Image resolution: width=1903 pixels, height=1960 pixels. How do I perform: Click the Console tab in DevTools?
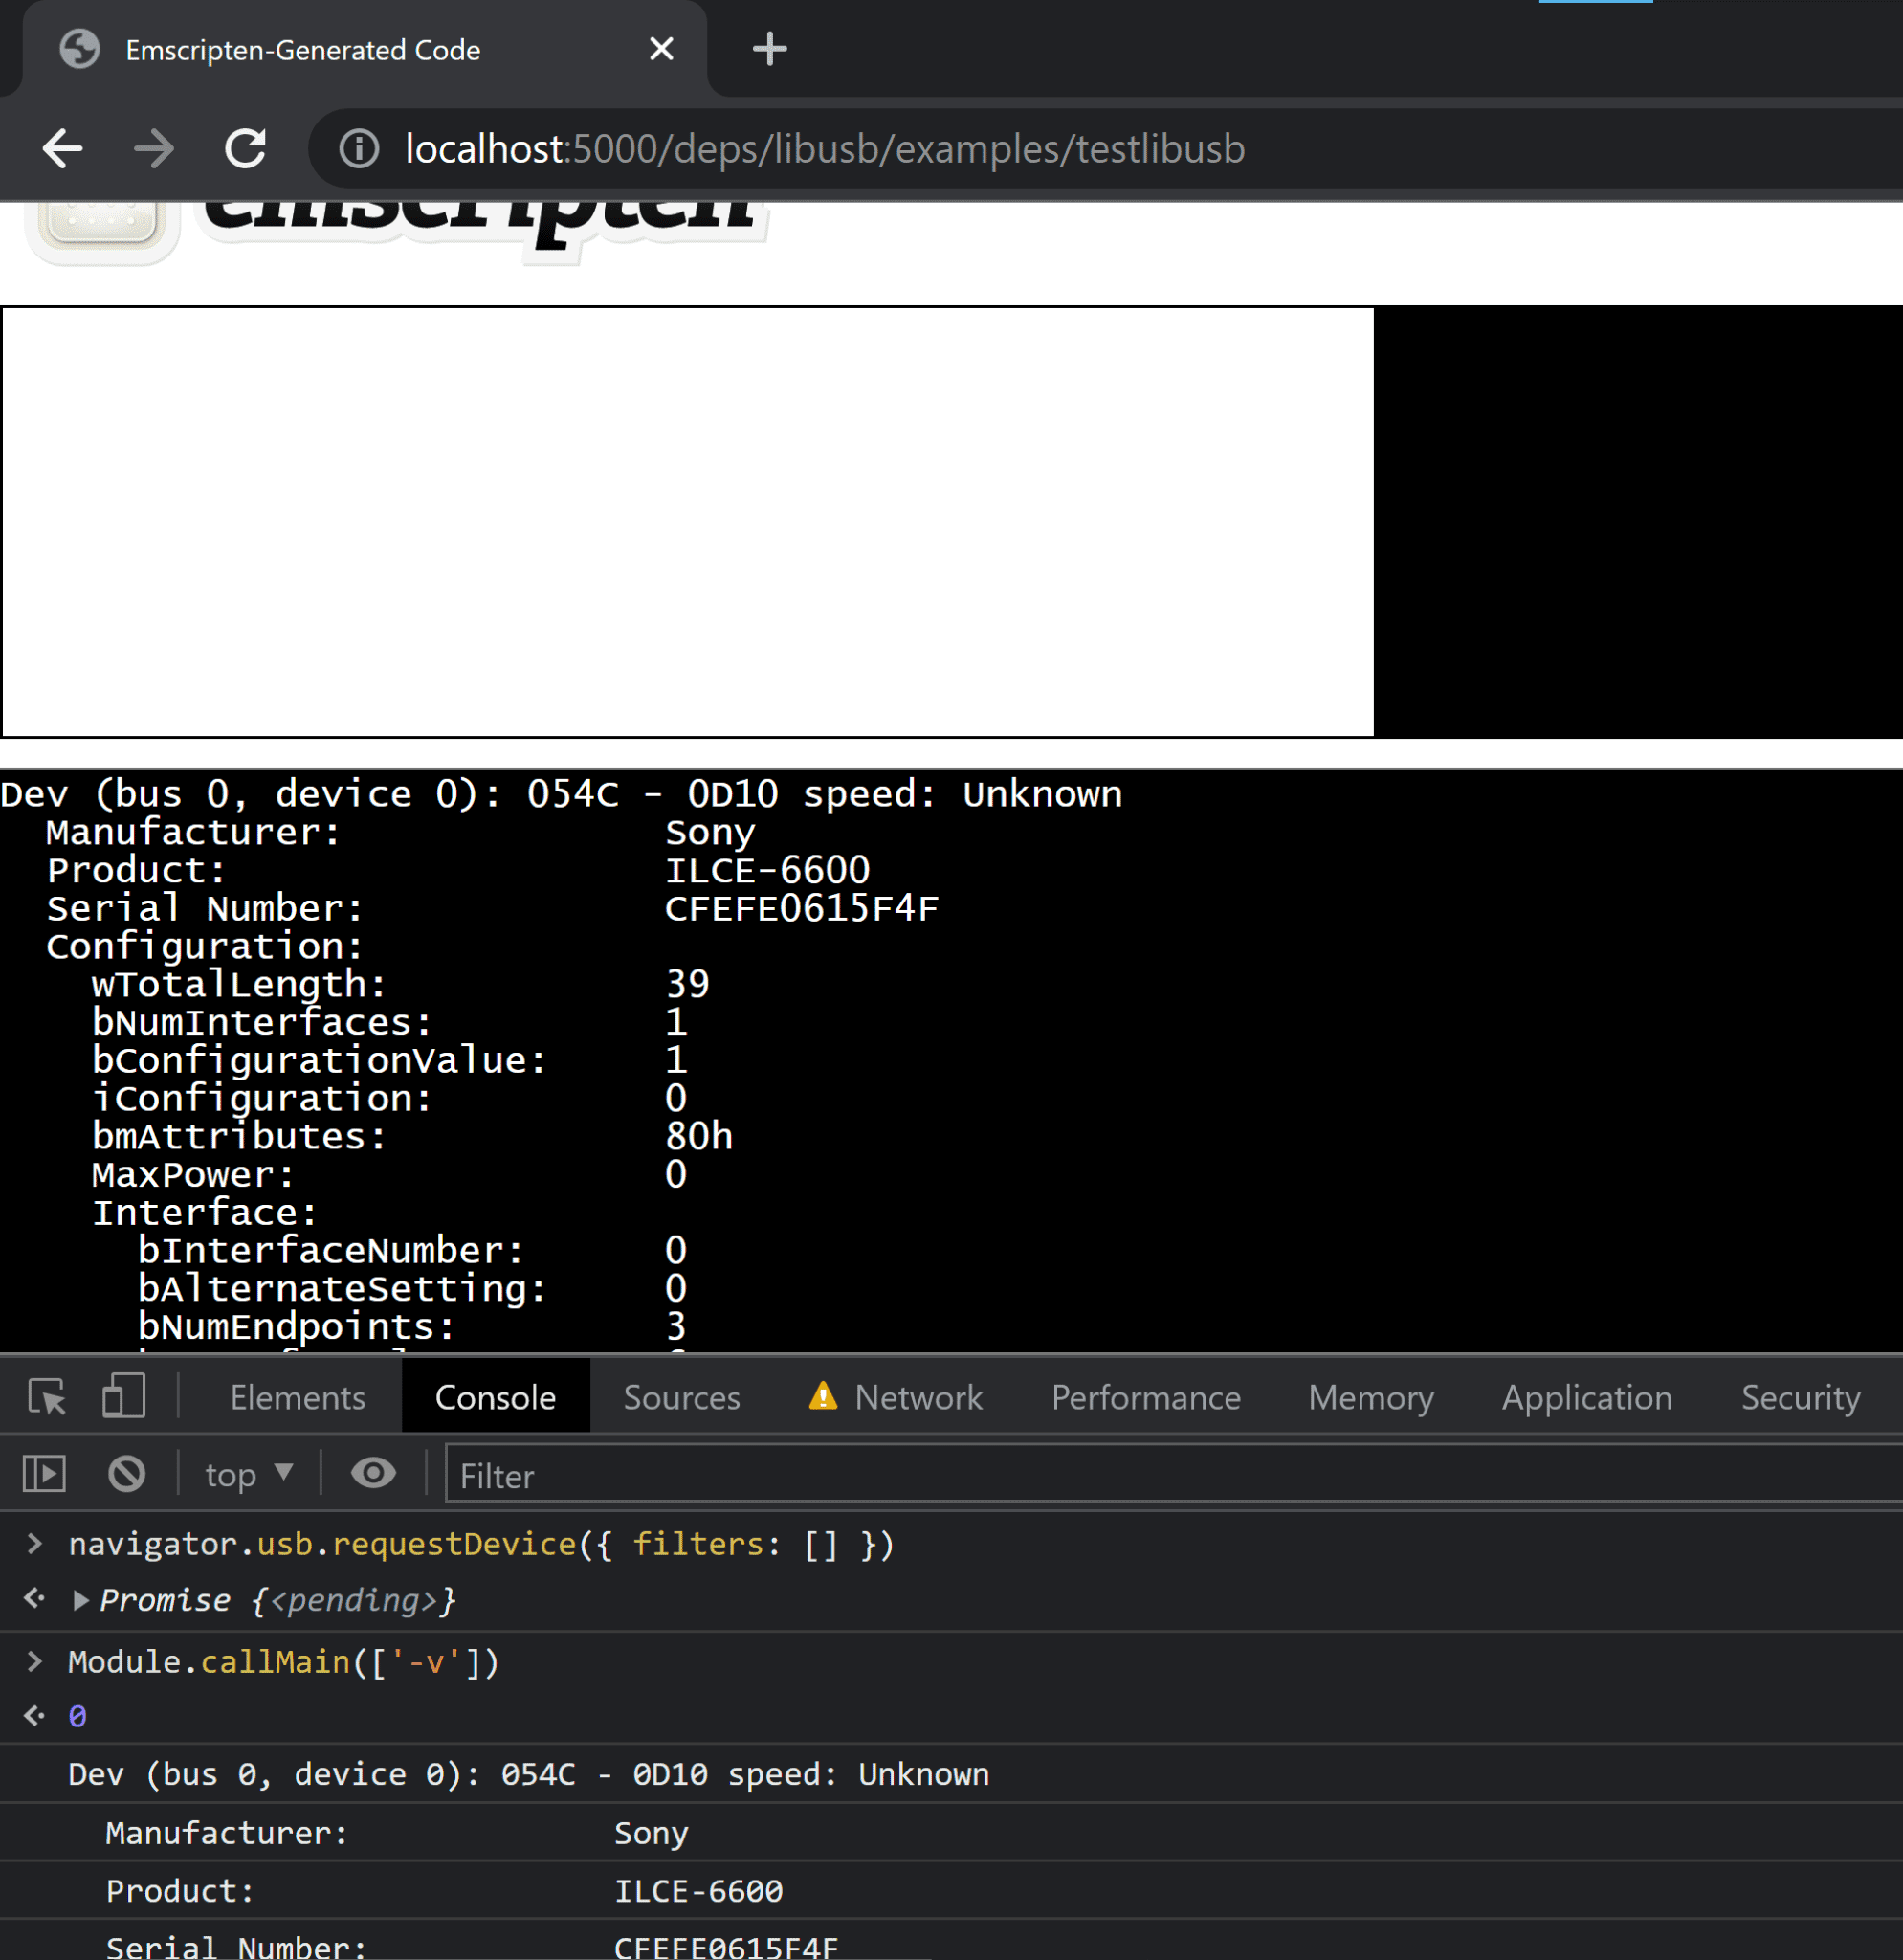pyautogui.click(x=495, y=1396)
